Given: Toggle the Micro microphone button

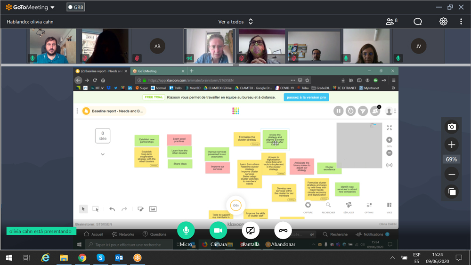Looking at the screenshot, I should [x=186, y=231].
